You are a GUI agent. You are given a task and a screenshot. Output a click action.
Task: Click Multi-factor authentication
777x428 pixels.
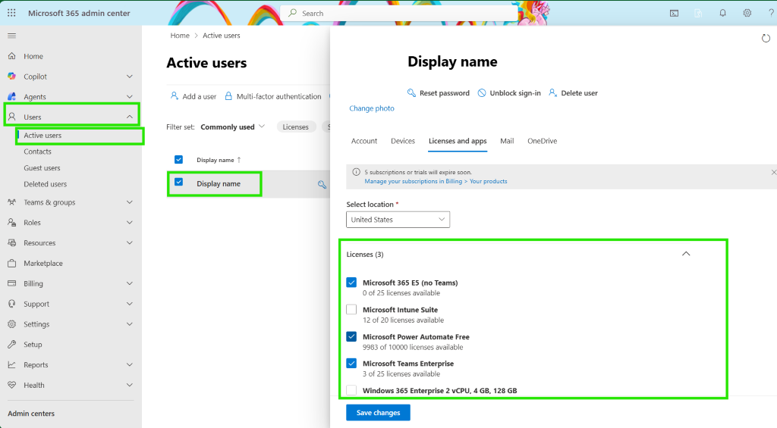click(273, 96)
